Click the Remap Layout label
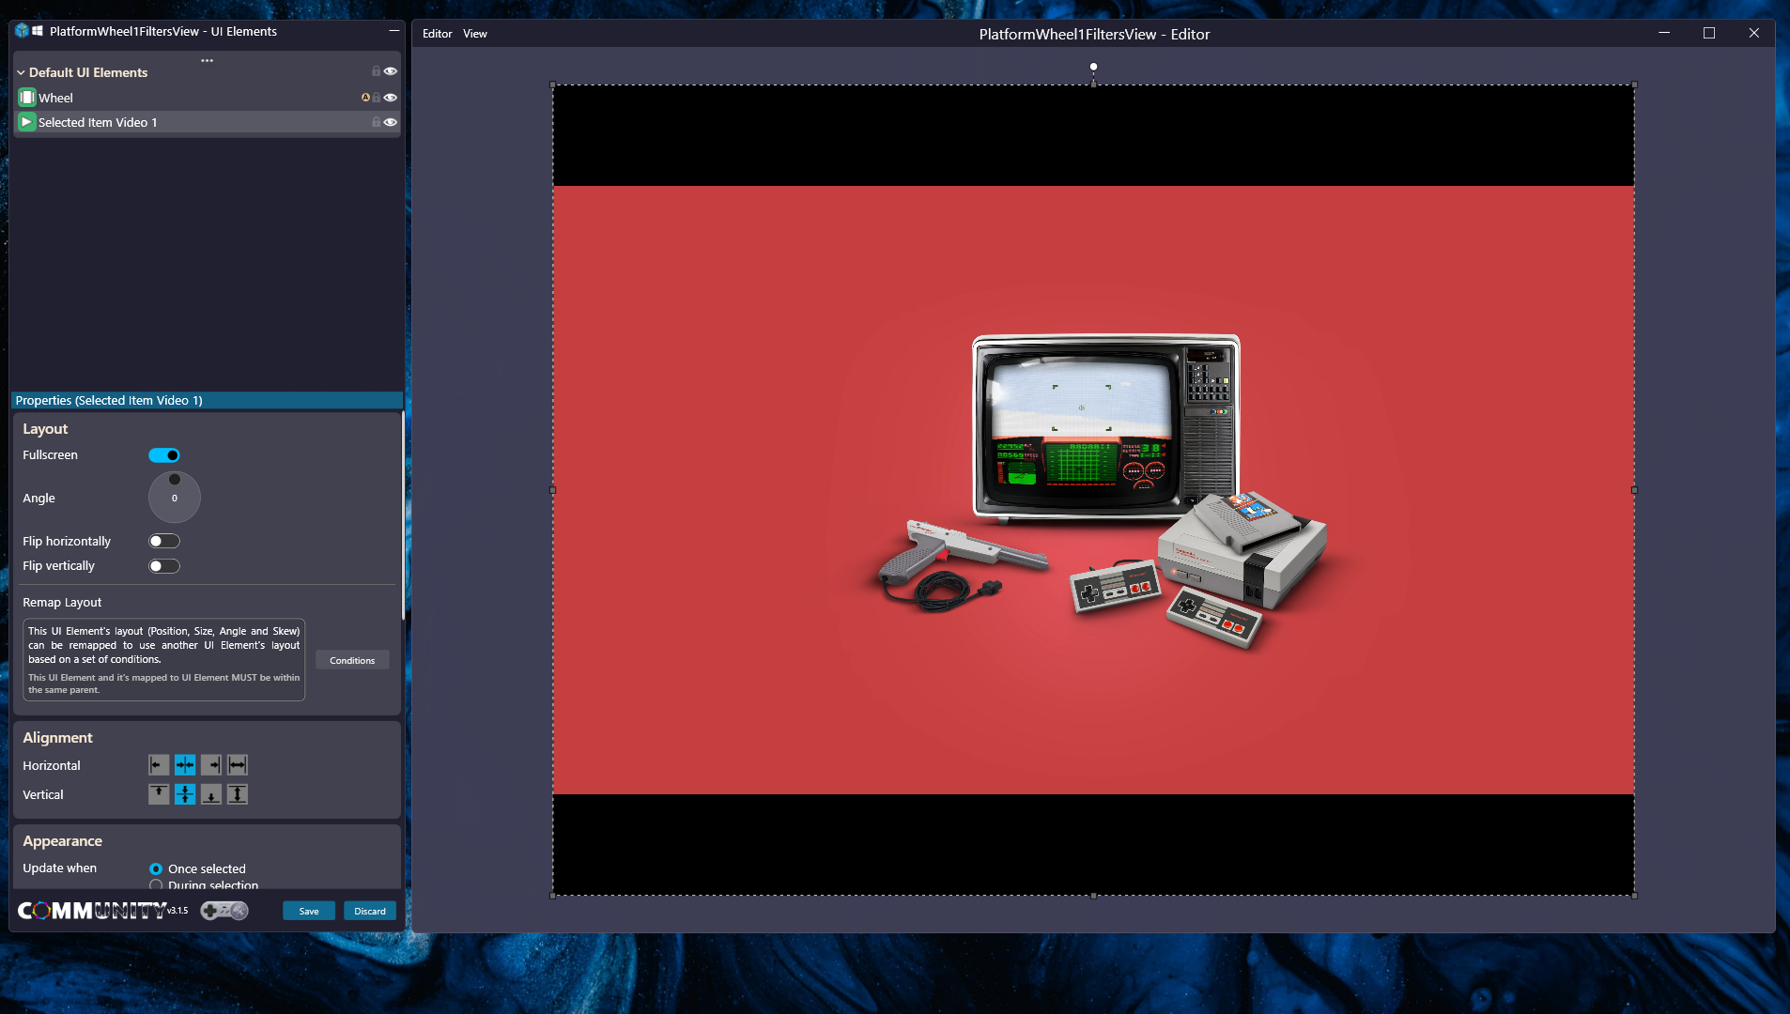Viewport: 1790px width, 1014px height. tap(62, 603)
